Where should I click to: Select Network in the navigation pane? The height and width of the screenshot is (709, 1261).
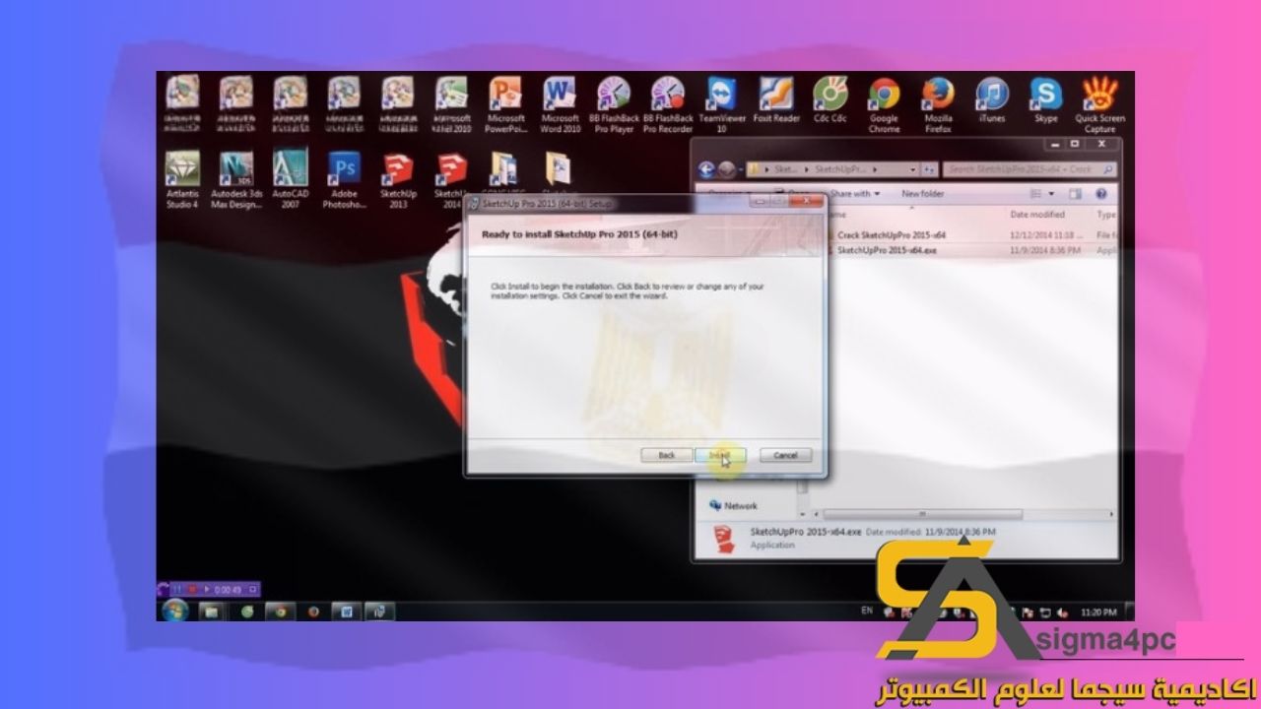click(734, 505)
